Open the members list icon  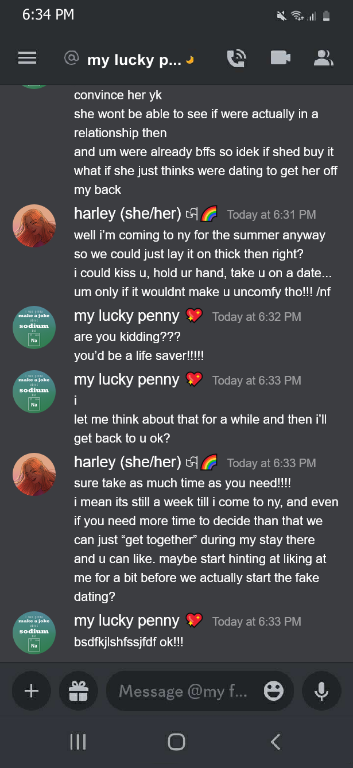pyautogui.click(x=324, y=58)
